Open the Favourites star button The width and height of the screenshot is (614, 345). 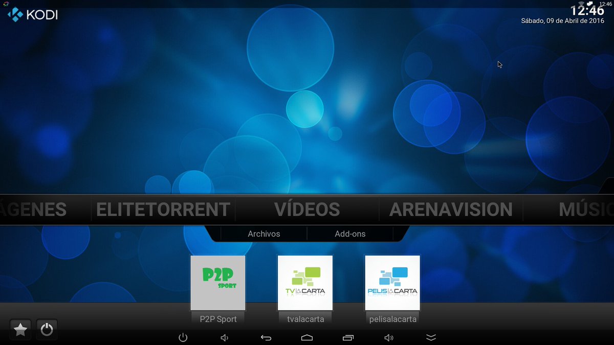click(20, 330)
